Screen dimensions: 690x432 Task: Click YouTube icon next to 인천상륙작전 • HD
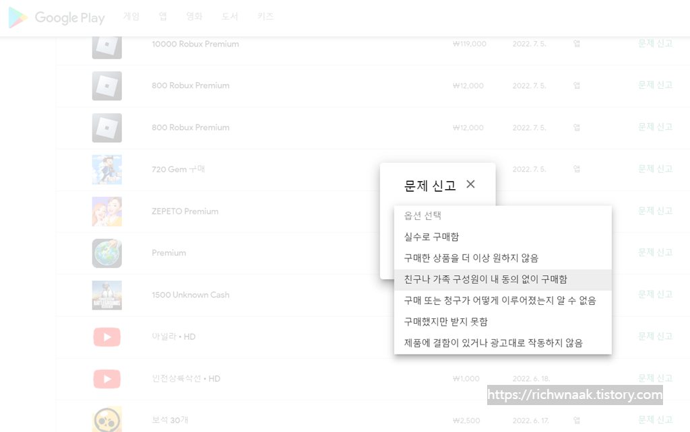tap(107, 379)
